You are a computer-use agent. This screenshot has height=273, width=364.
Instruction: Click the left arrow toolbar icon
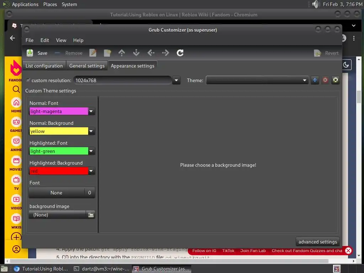(151, 53)
